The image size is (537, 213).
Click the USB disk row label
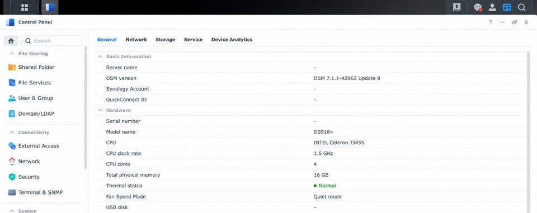tap(117, 207)
